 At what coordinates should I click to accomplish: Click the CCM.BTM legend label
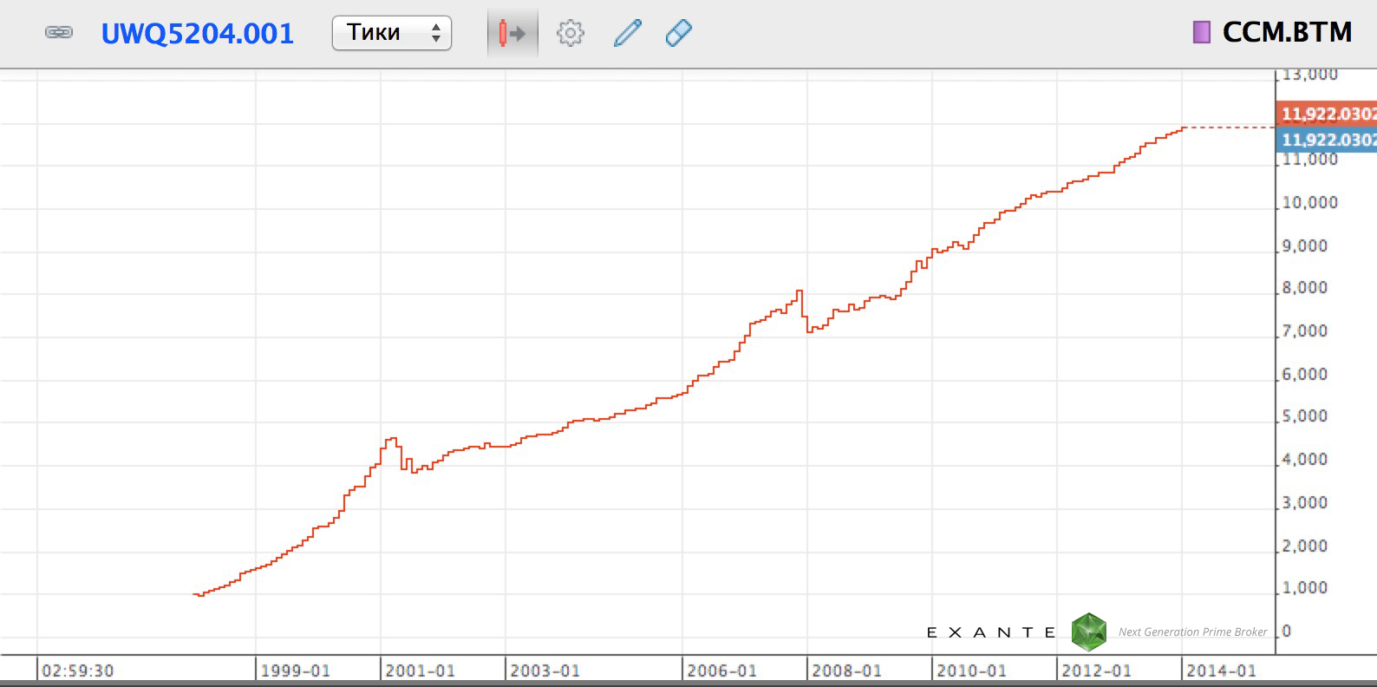pos(1287,33)
